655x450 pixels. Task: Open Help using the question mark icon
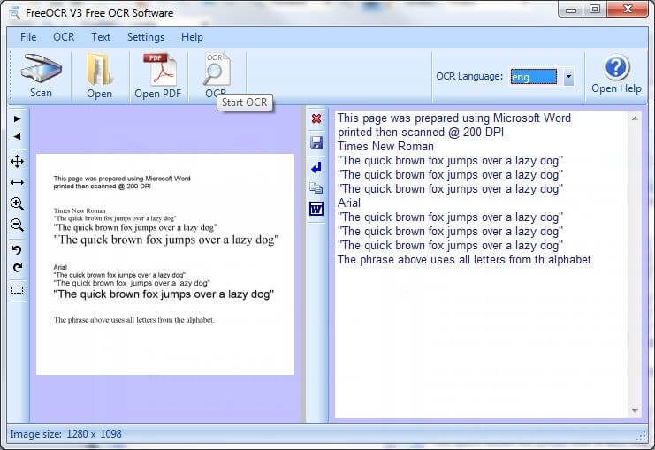pyautogui.click(x=616, y=73)
